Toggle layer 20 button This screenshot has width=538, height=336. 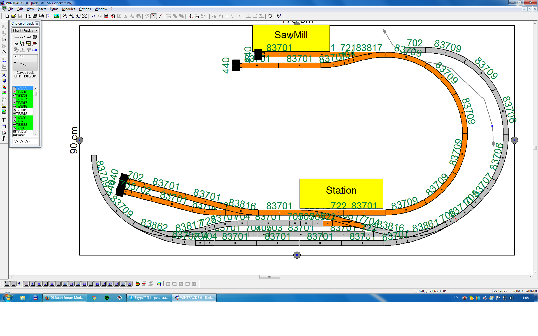[129, 284]
